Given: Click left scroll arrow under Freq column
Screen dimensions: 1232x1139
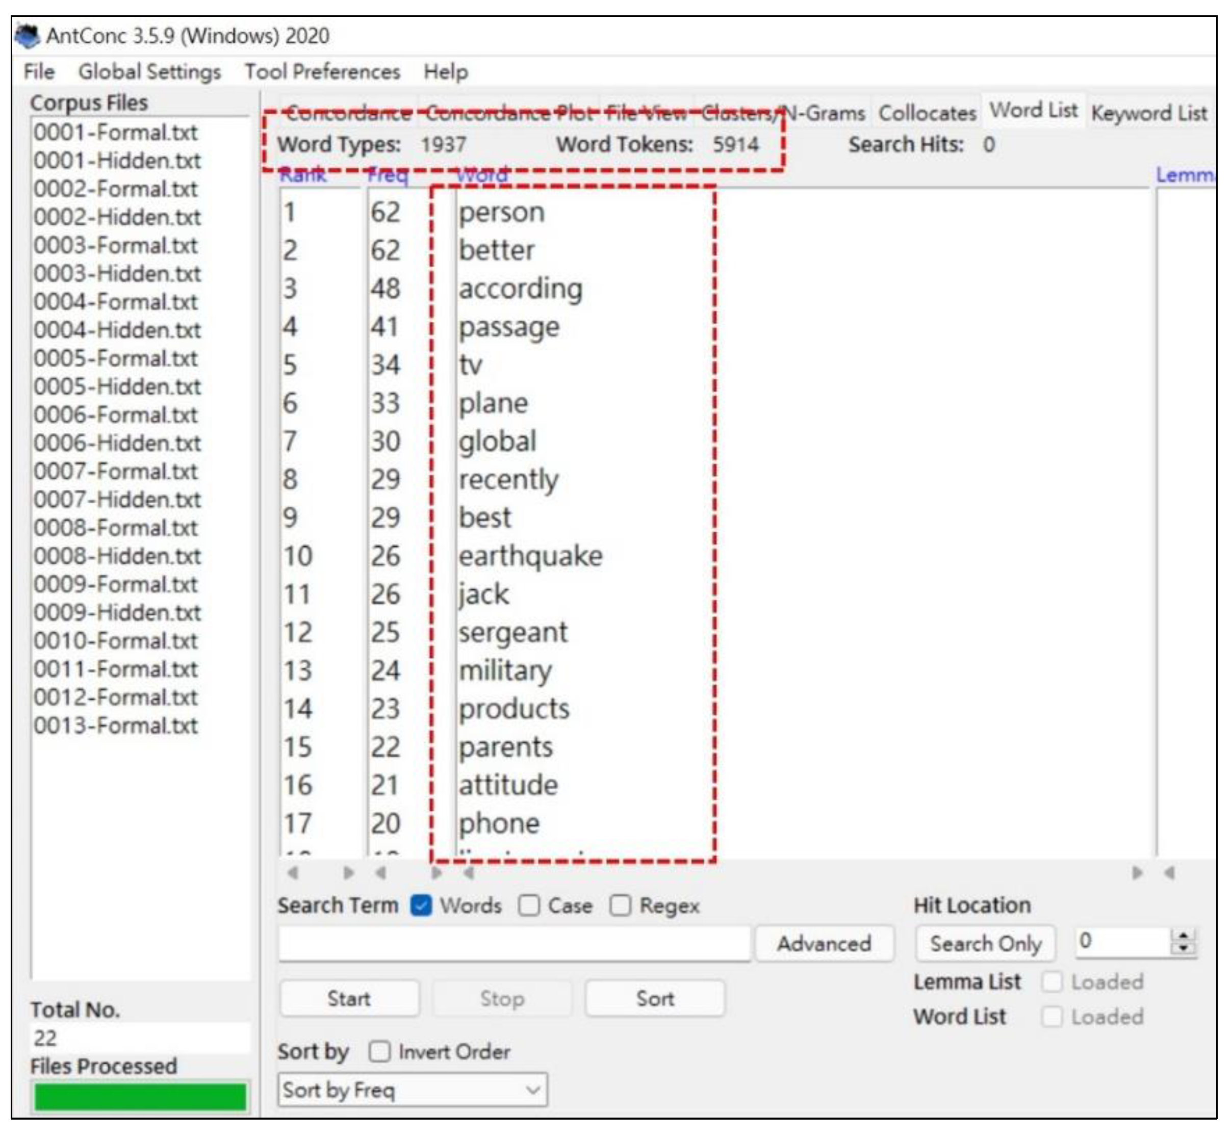Looking at the screenshot, I should tap(381, 873).
